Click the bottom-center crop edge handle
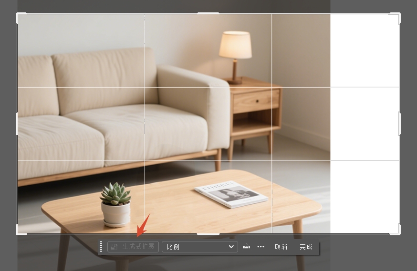This screenshot has height=271, width=417. [208, 233]
